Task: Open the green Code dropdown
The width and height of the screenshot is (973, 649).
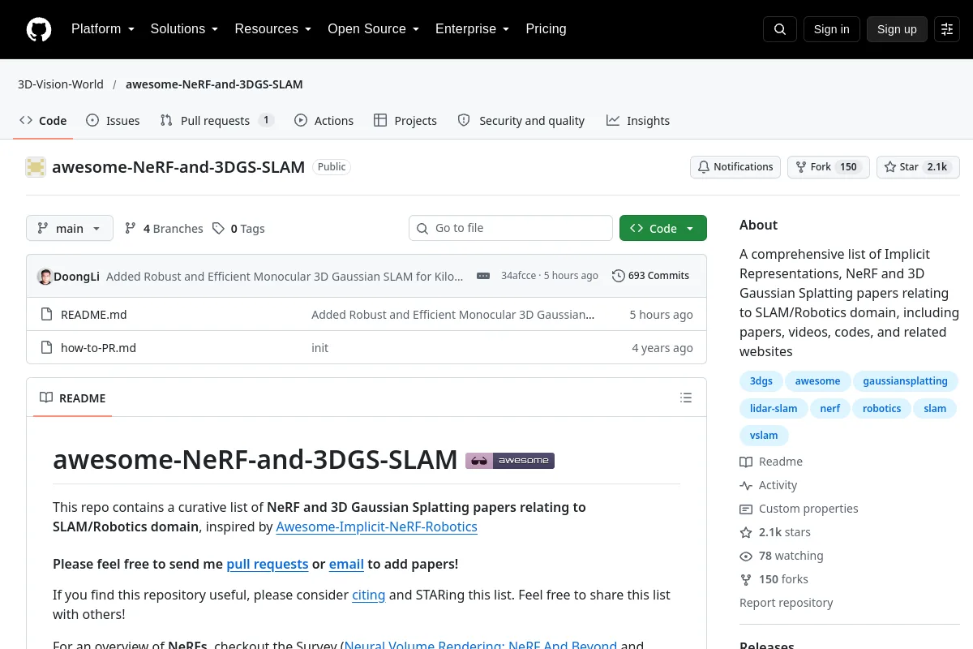Action: [x=663, y=229]
